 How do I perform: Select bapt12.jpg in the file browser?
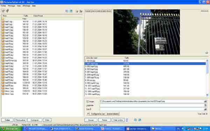[x=9, y=30]
